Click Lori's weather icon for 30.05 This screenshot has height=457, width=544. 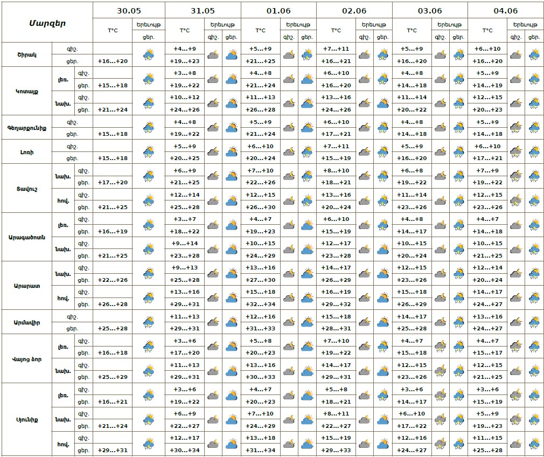(x=148, y=152)
